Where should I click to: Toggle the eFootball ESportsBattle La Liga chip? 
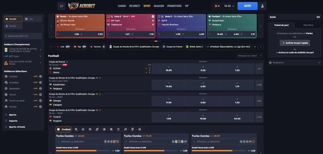[228, 47]
